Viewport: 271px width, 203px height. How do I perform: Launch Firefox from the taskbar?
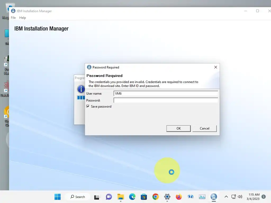pyautogui.click(x=179, y=197)
